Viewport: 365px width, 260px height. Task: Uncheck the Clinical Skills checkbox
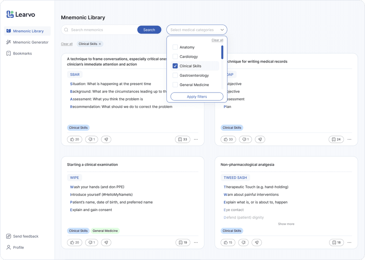(x=175, y=66)
